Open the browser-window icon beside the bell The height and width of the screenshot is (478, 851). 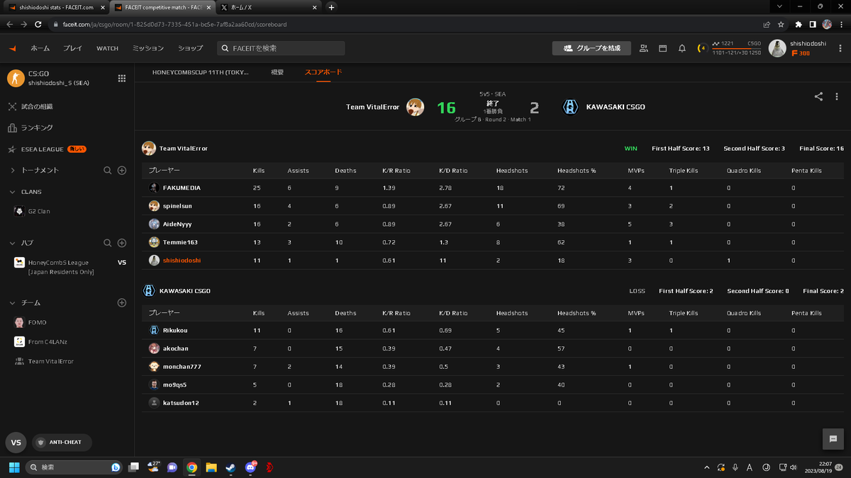tap(663, 48)
